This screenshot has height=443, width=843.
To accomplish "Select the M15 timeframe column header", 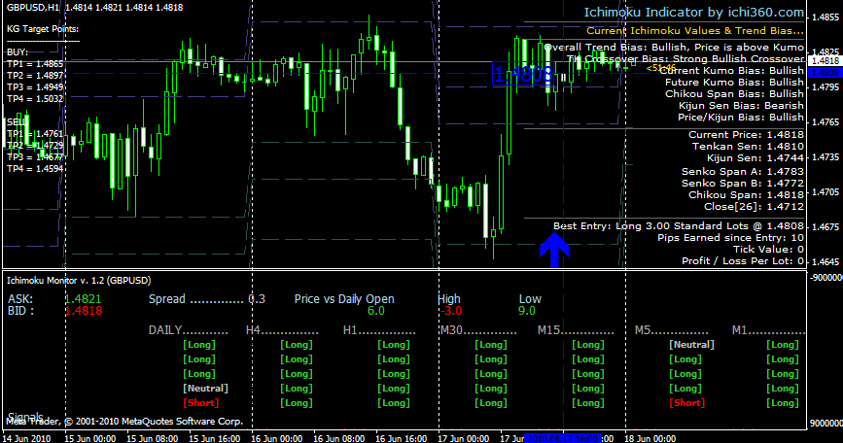I will pos(576,330).
